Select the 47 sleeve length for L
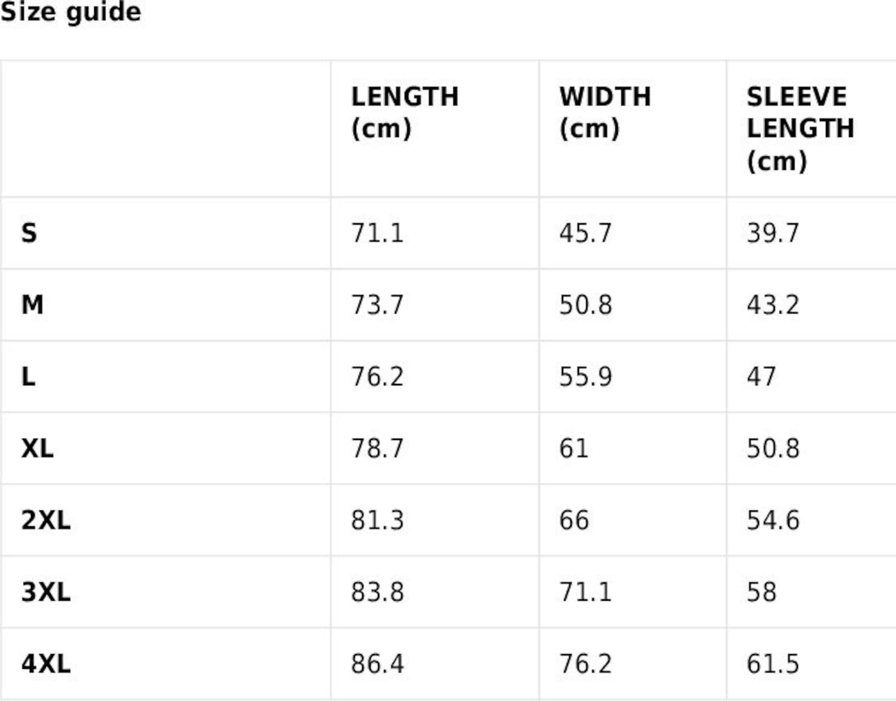 [x=761, y=376]
